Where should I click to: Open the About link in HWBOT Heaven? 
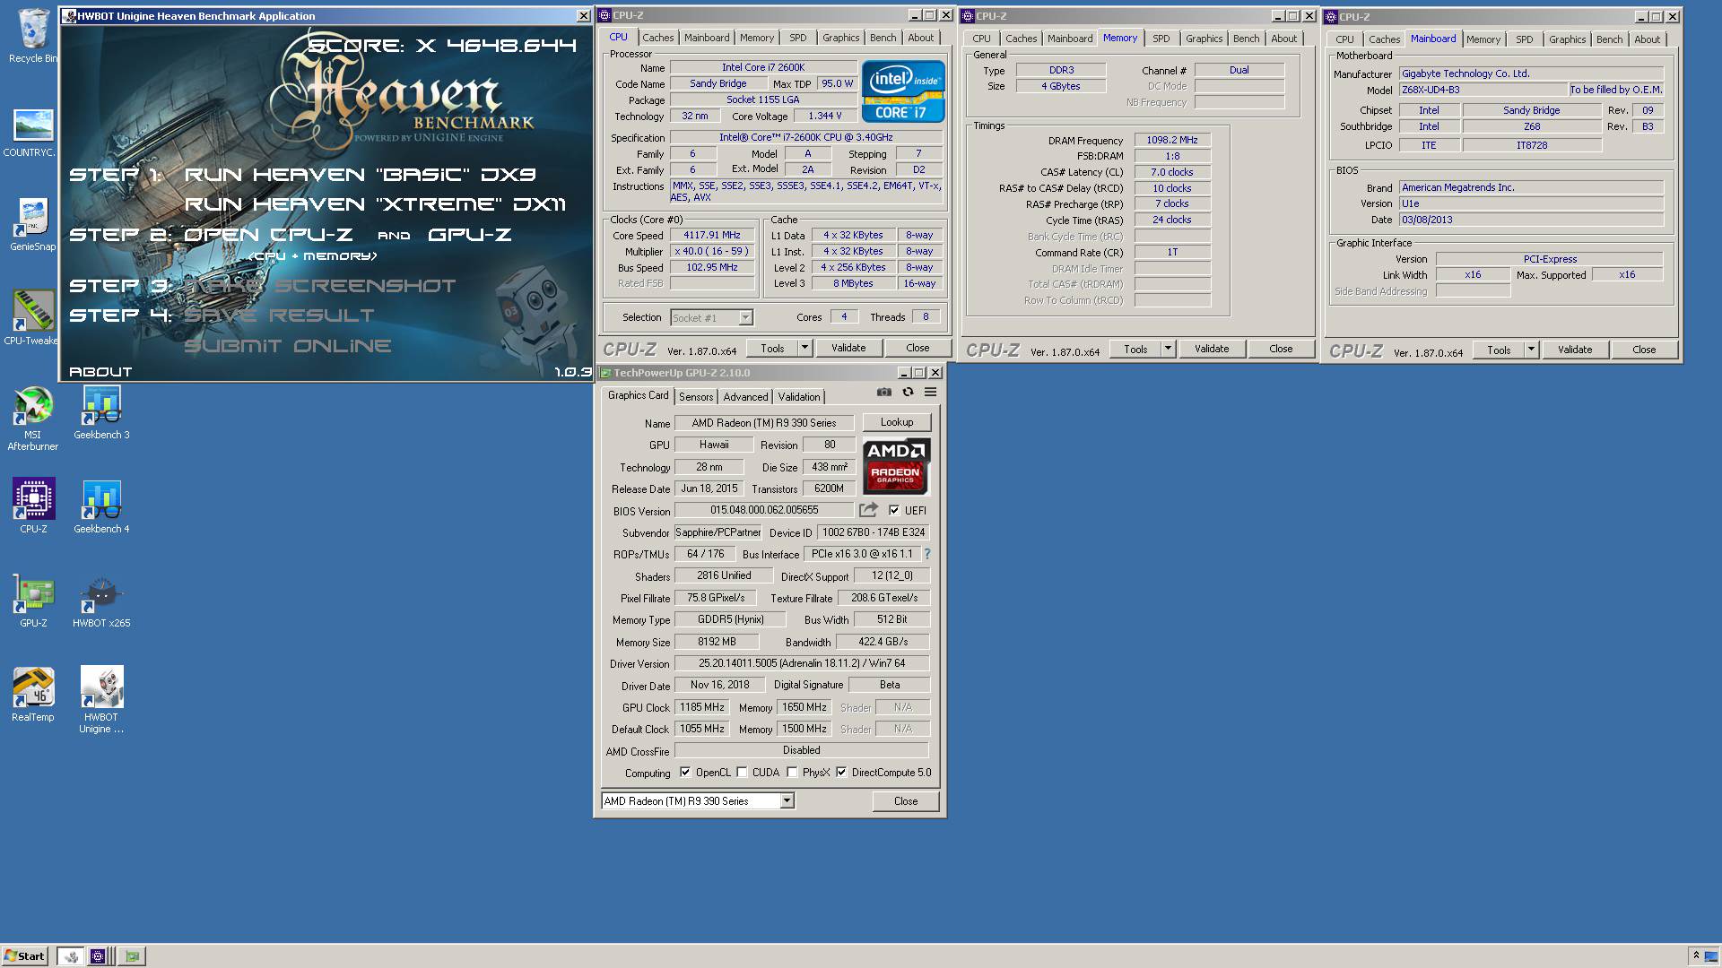pyautogui.click(x=100, y=372)
